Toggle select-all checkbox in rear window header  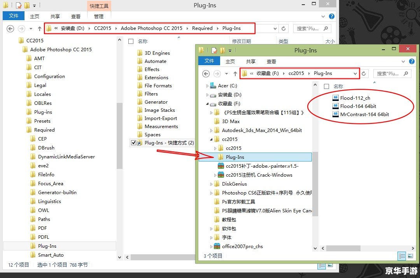pyautogui.click(x=131, y=42)
